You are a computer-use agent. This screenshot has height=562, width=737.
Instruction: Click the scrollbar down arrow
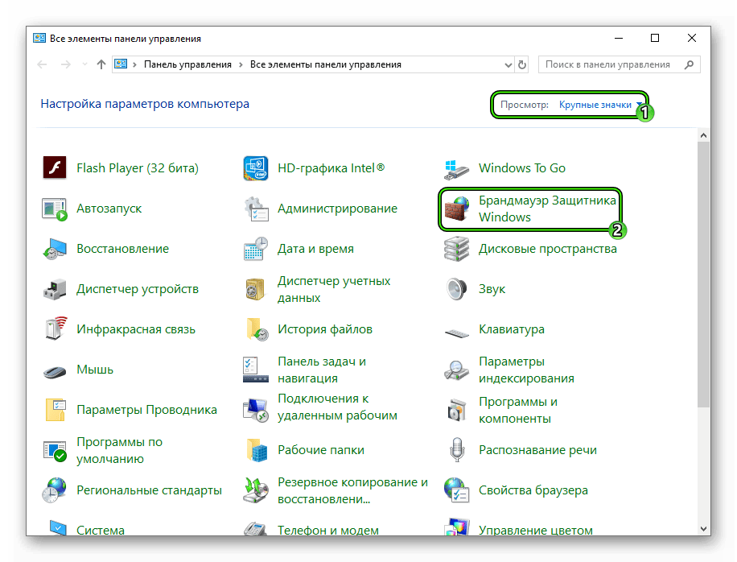click(703, 529)
